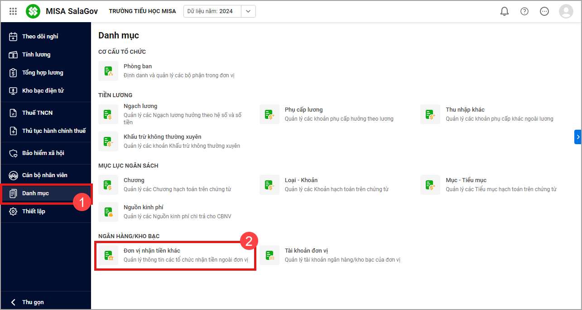Open the Dữ liệu năm 2024 dropdown arrow

248,11
